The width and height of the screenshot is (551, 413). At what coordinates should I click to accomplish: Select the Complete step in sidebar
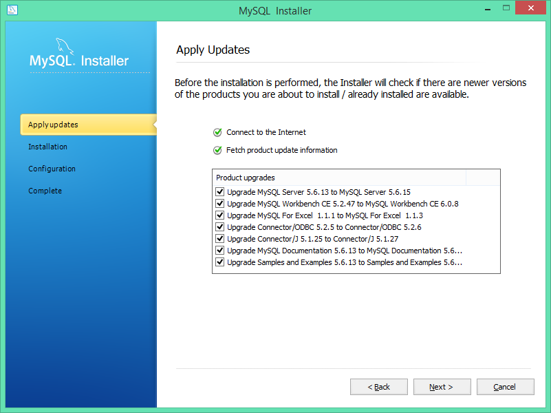45,191
